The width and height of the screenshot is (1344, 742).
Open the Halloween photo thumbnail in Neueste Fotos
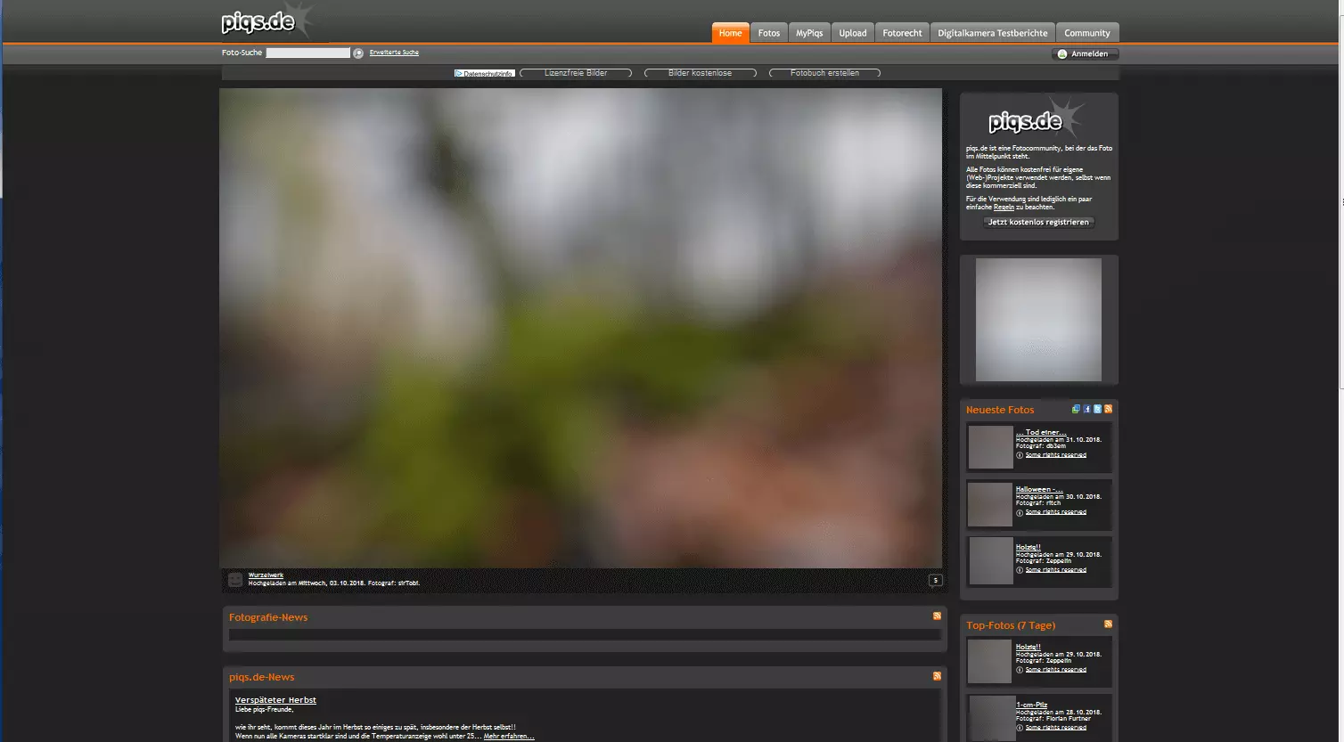pyautogui.click(x=990, y=504)
